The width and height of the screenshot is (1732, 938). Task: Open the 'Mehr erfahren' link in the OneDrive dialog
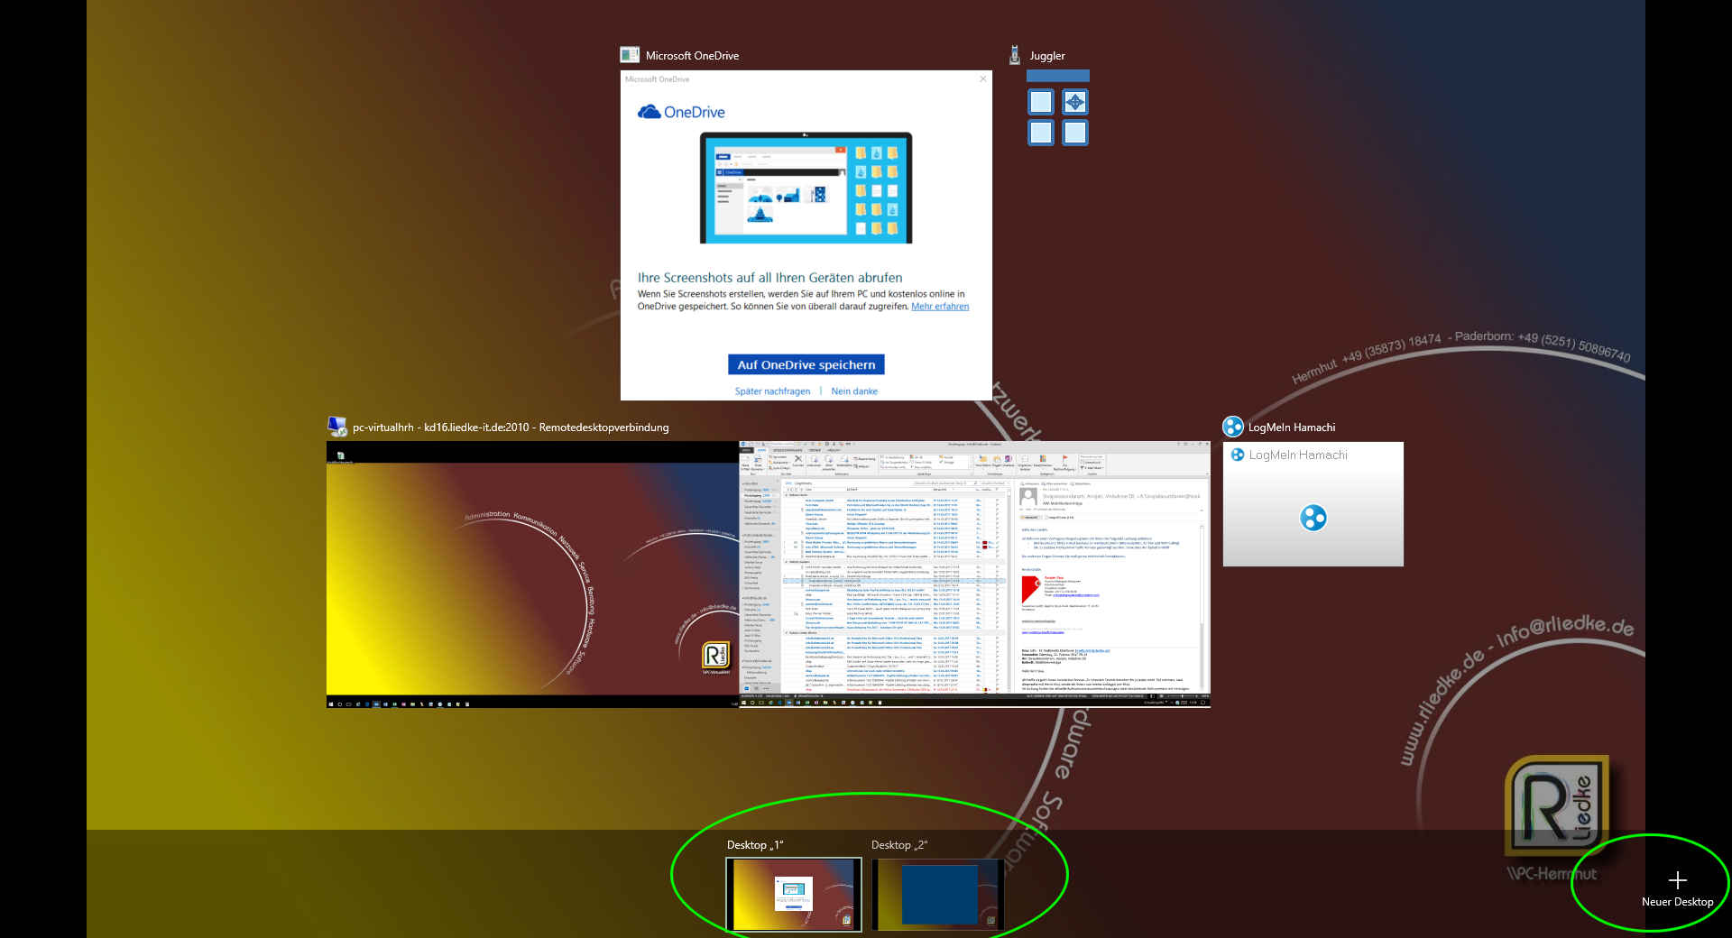(939, 307)
